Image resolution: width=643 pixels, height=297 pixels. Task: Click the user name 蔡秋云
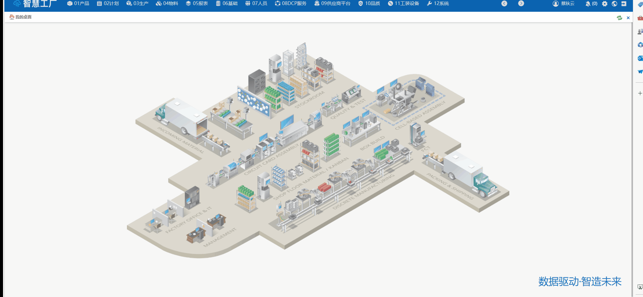(x=564, y=4)
